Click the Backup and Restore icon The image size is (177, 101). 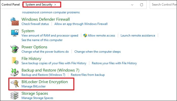click(15, 72)
